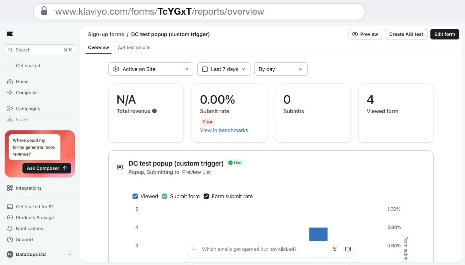The image size is (465, 265).
Task: Open the Last 7 days date range dropdown
Action: (224, 69)
